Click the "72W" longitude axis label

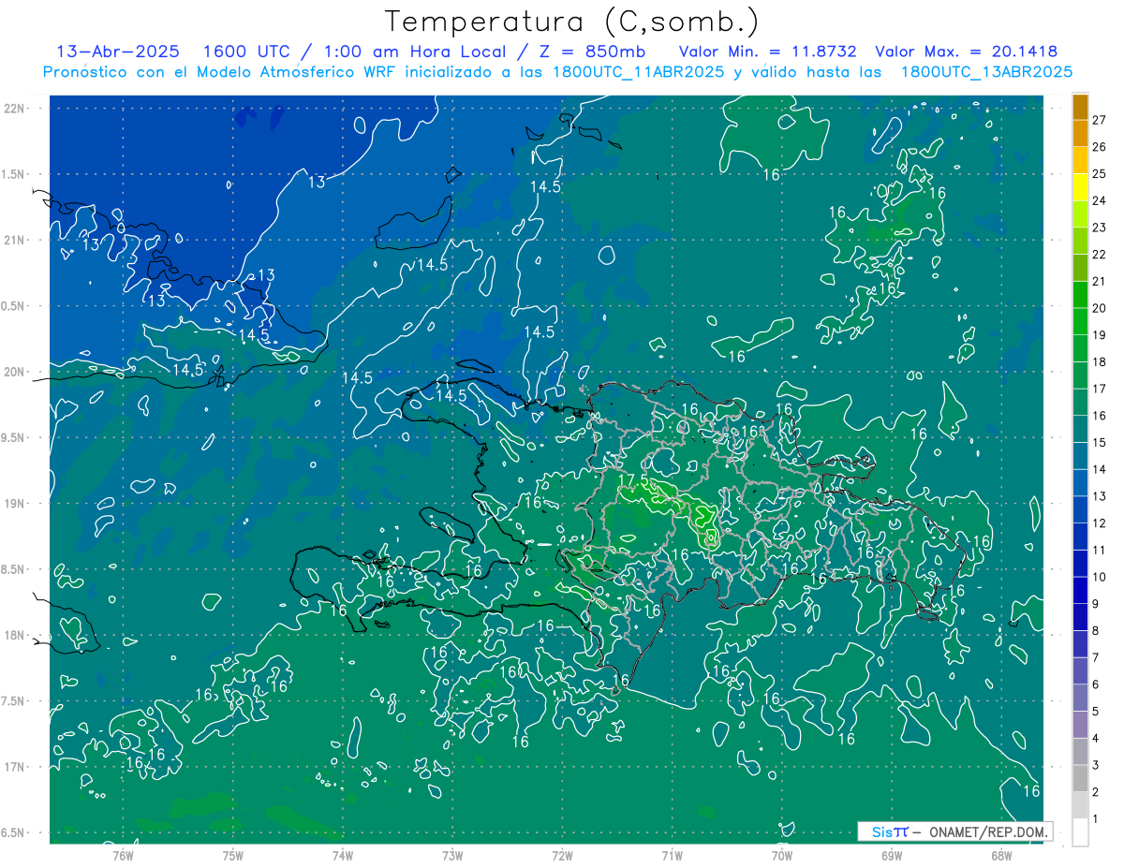[x=562, y=854]
